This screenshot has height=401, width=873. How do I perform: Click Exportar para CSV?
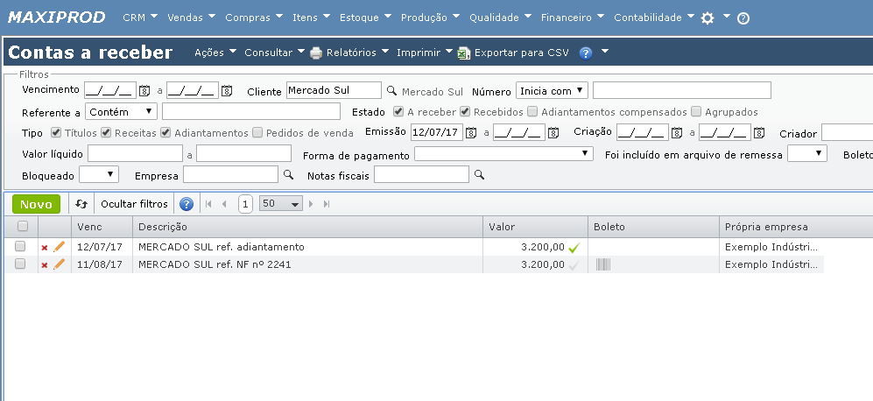[522, 53]
